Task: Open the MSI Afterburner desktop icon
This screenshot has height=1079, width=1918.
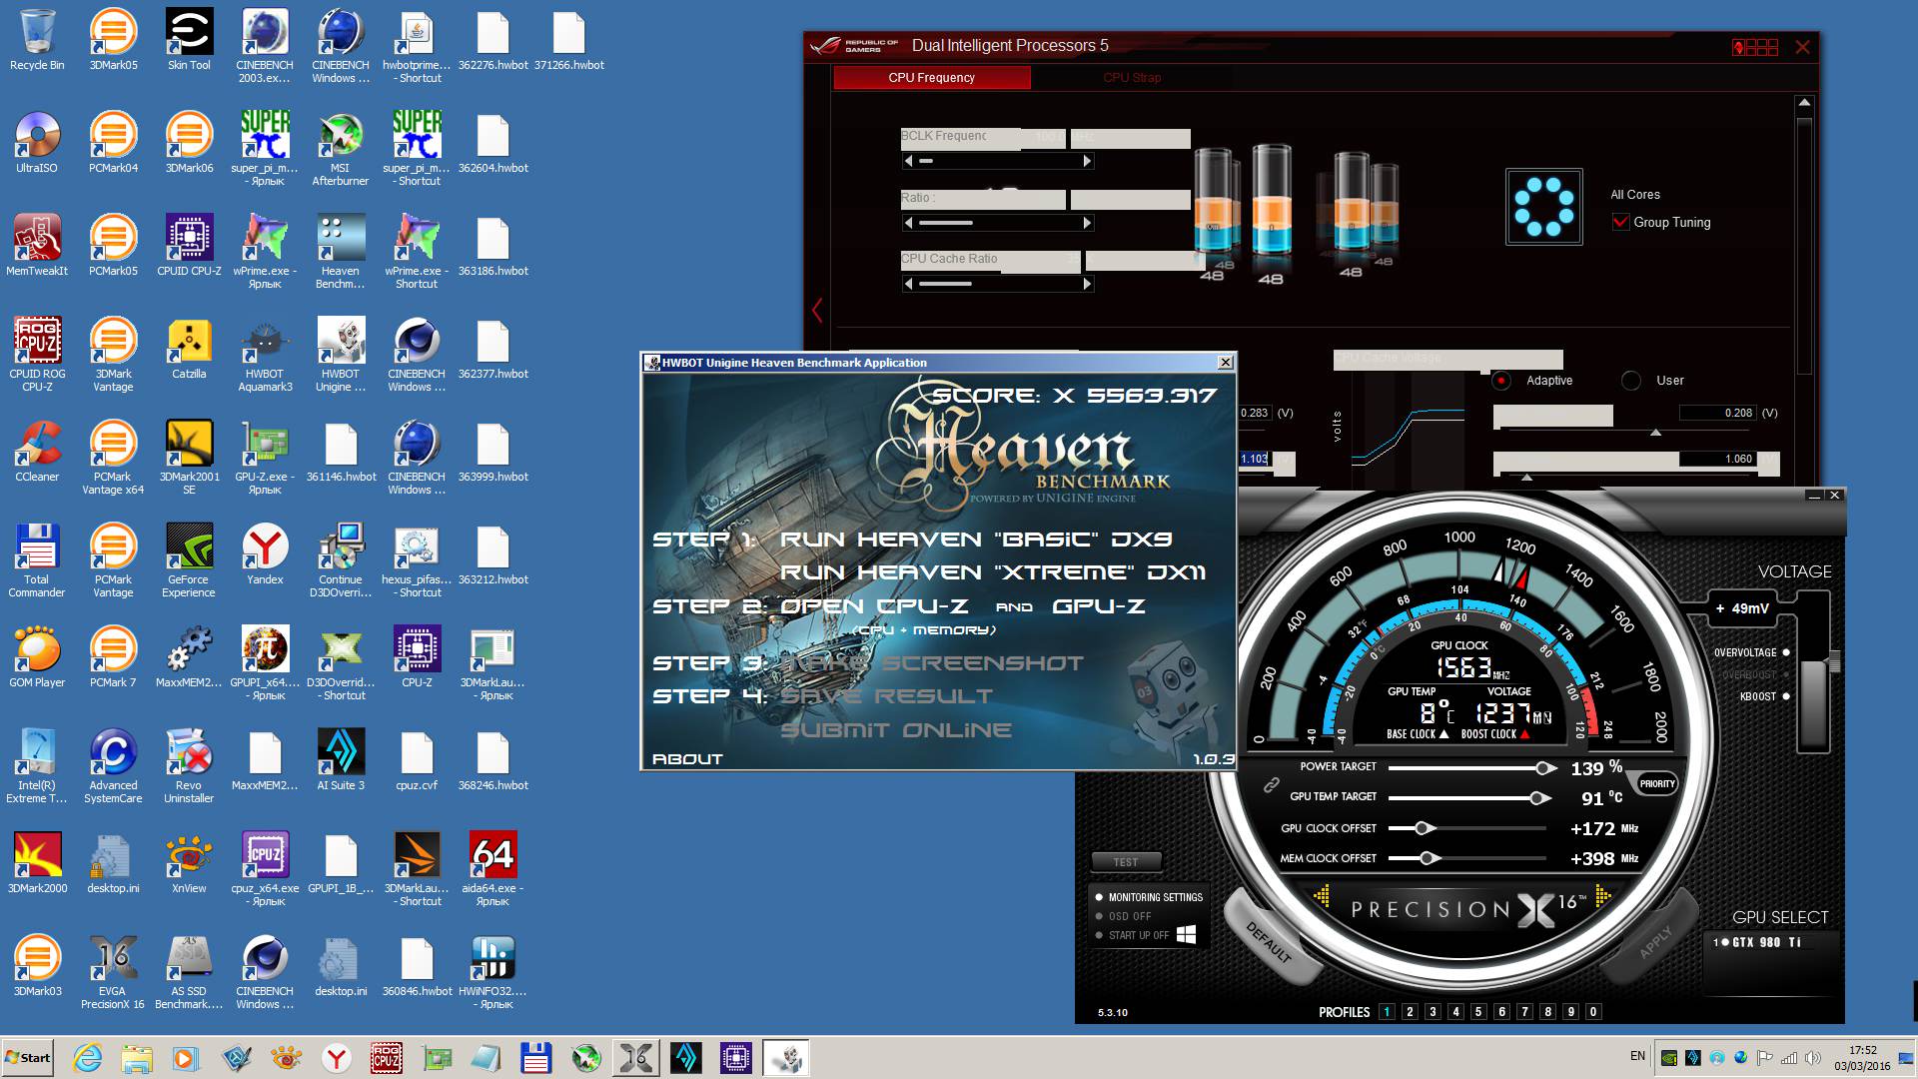Action: coord(341,149)
